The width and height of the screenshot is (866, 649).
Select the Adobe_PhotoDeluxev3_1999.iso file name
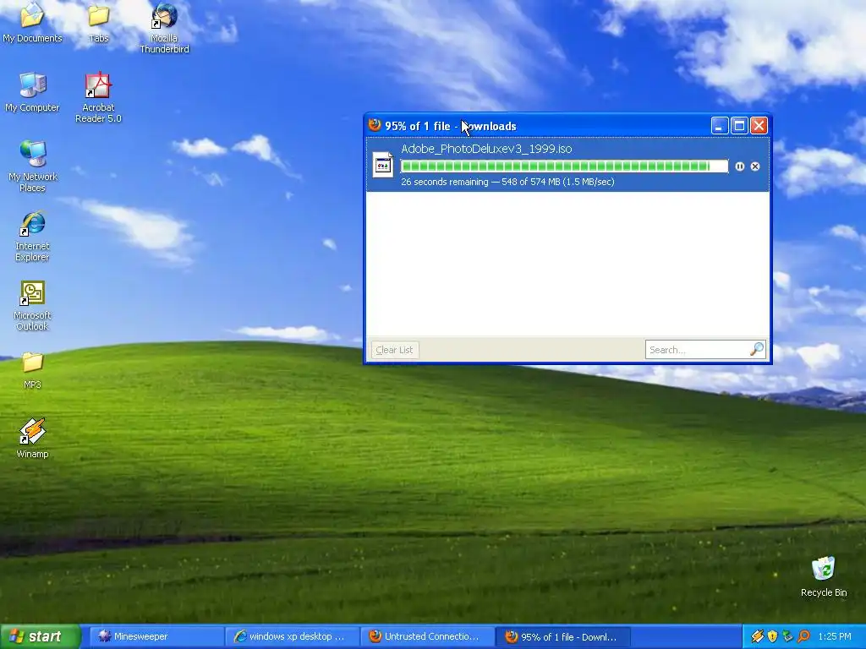click(486, 149)
